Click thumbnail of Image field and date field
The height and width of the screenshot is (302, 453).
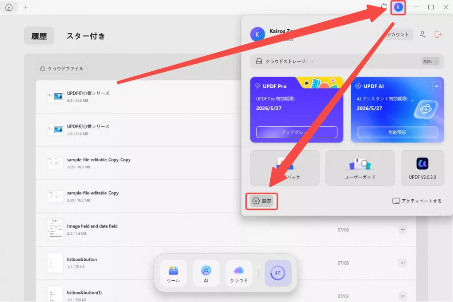pos(55,230)
